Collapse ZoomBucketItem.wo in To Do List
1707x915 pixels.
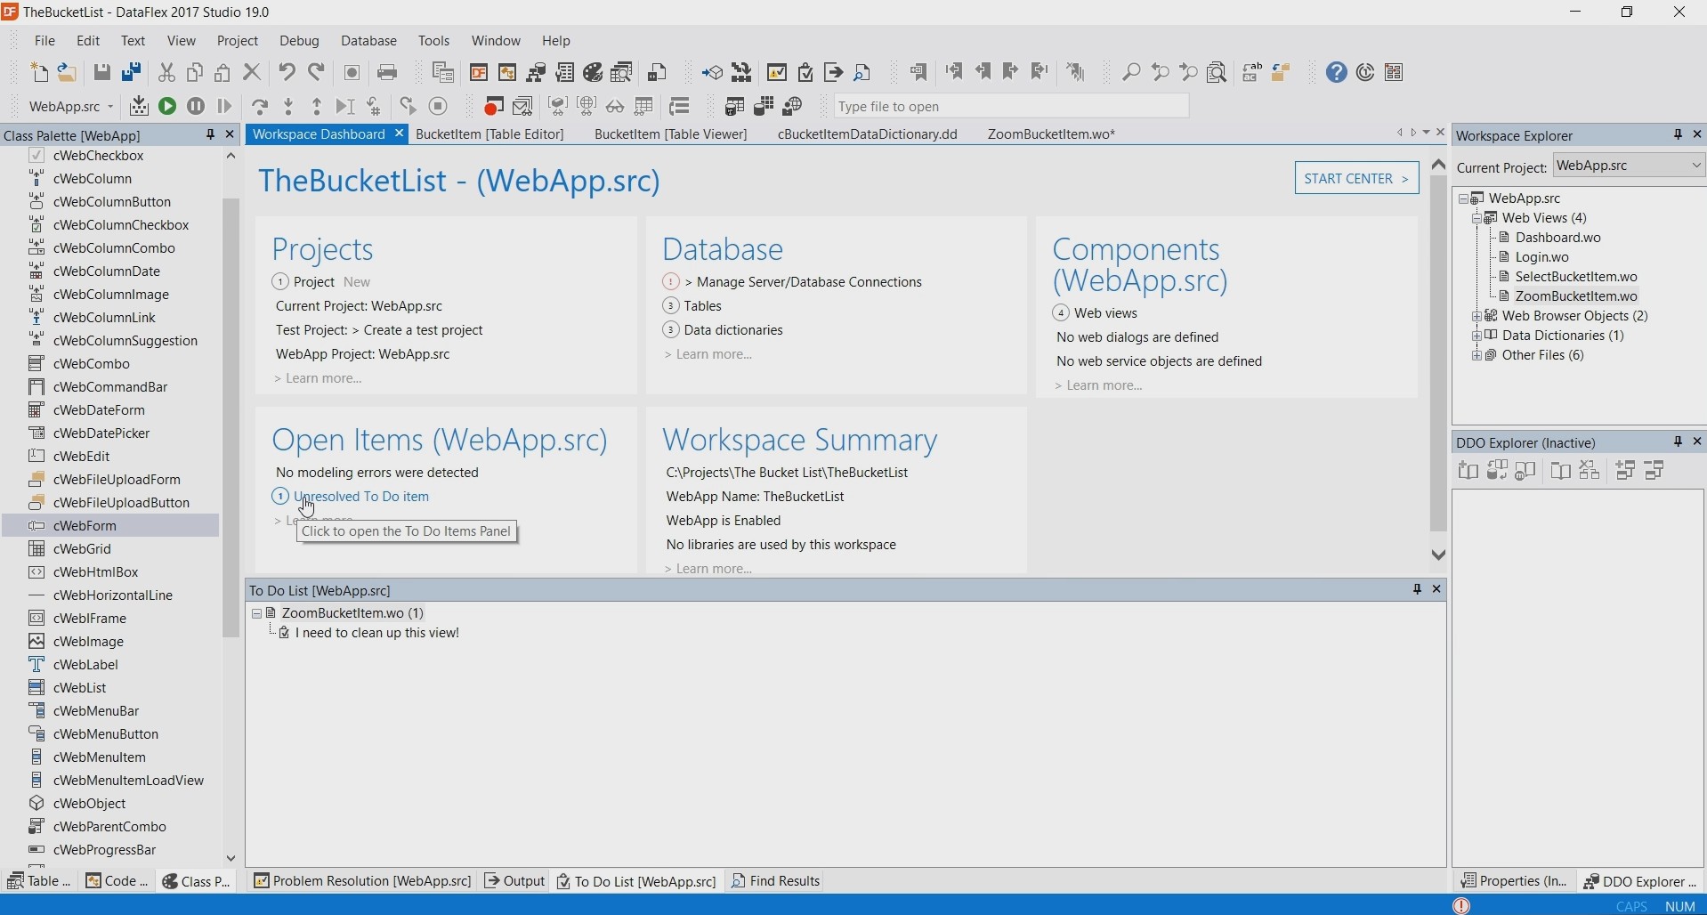257,613
